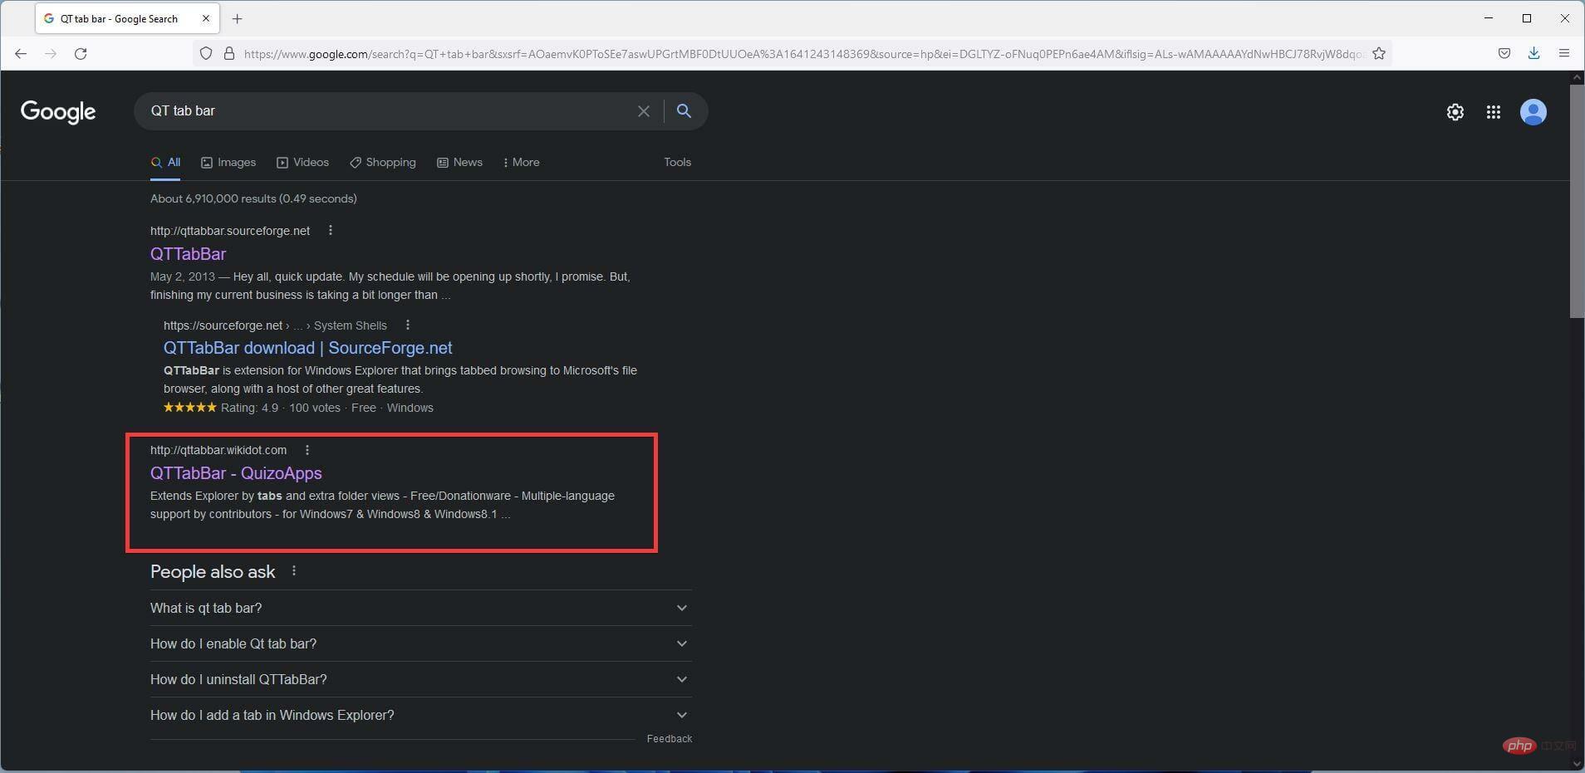The height and width of the screenshot is (773, 1585).
Task: Open a new tab with plus button
Action: 237,18
